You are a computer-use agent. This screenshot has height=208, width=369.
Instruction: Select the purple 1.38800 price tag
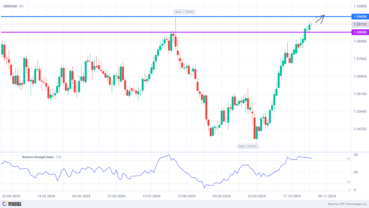[x=360, y=32]
